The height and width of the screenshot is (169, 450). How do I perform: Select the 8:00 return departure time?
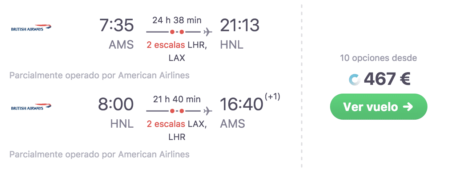pyautogui.click(x=116, y=104)
